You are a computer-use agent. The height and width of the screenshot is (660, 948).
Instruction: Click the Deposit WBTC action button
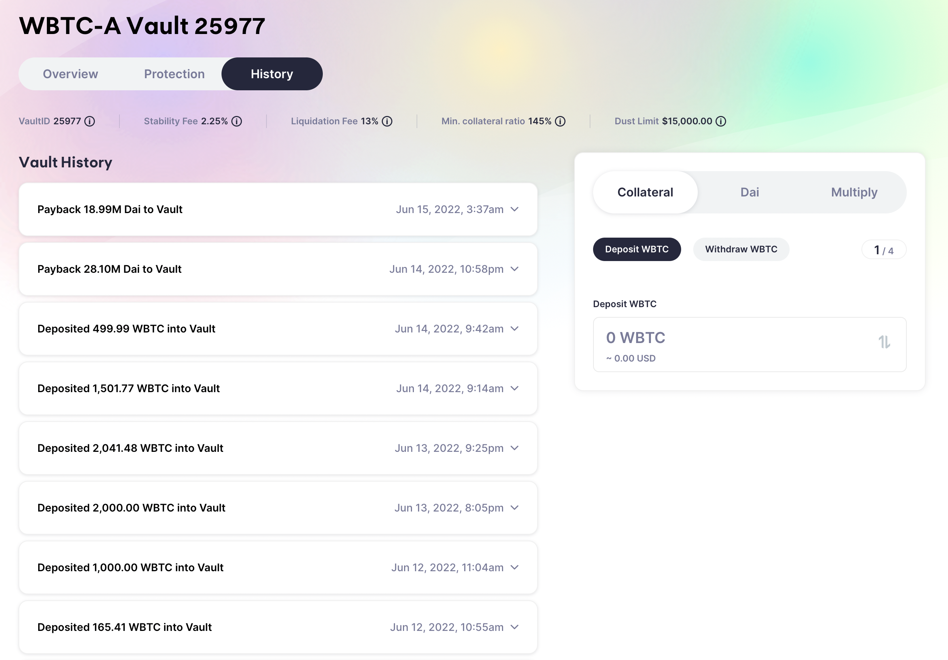pos(637,249)
